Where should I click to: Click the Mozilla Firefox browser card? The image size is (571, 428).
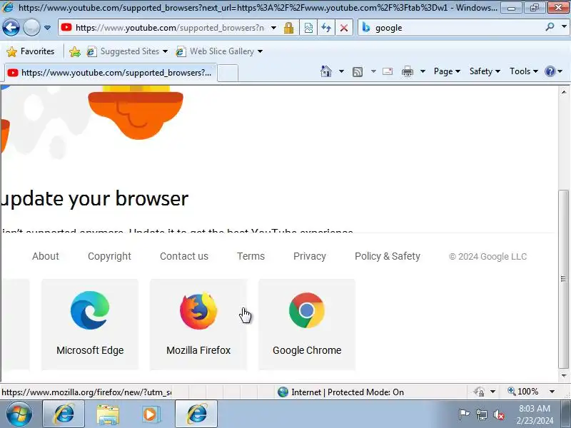pos(198,325)
